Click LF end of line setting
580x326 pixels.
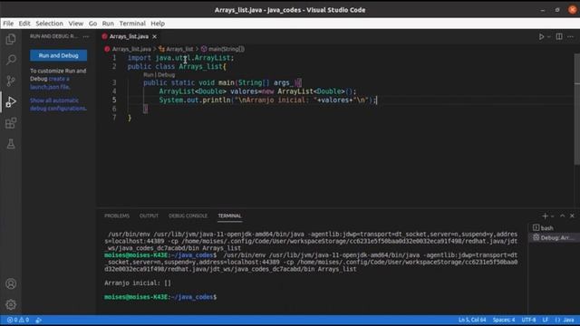point(546,320)
